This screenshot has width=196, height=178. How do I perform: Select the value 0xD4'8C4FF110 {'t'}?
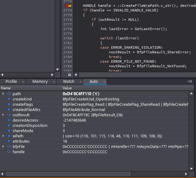click(81, 94)
